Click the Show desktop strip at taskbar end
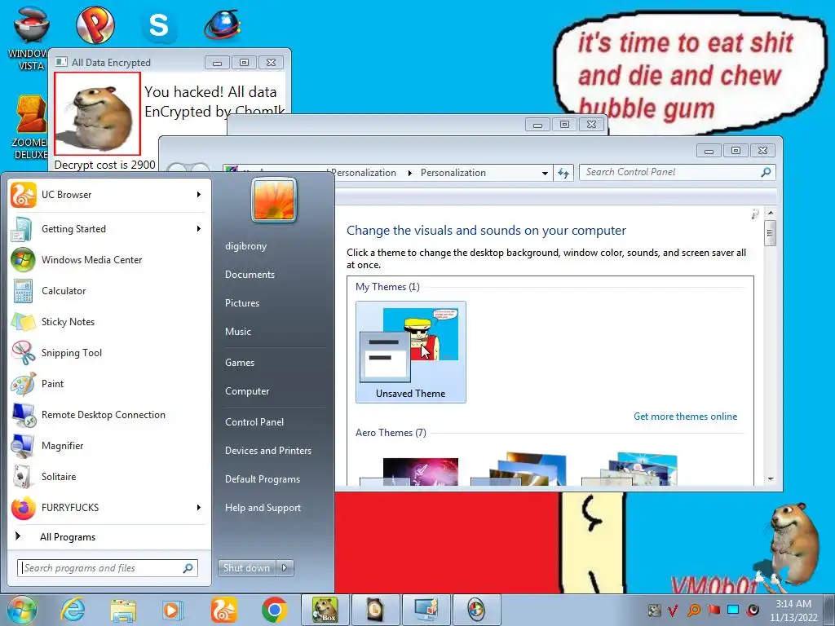The height and width of the screenshot is (626, 835). (x=829, y=610)
